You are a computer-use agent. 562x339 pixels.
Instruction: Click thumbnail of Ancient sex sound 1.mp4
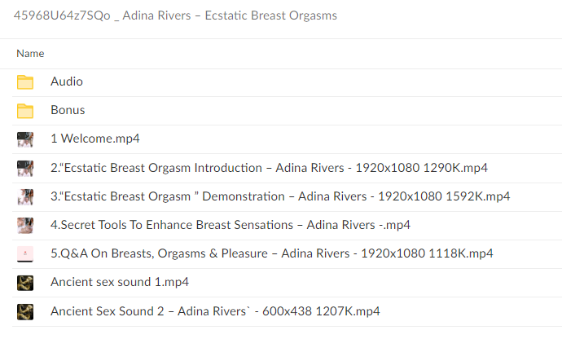[x=25, y=282]
